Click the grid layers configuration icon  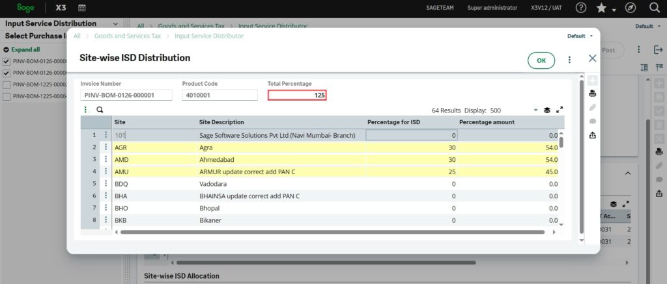547,110
